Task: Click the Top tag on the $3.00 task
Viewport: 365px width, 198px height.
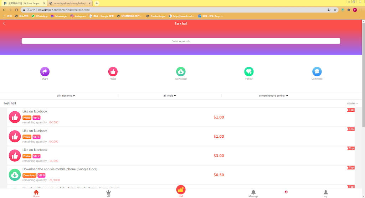Action: coord(351,148)
